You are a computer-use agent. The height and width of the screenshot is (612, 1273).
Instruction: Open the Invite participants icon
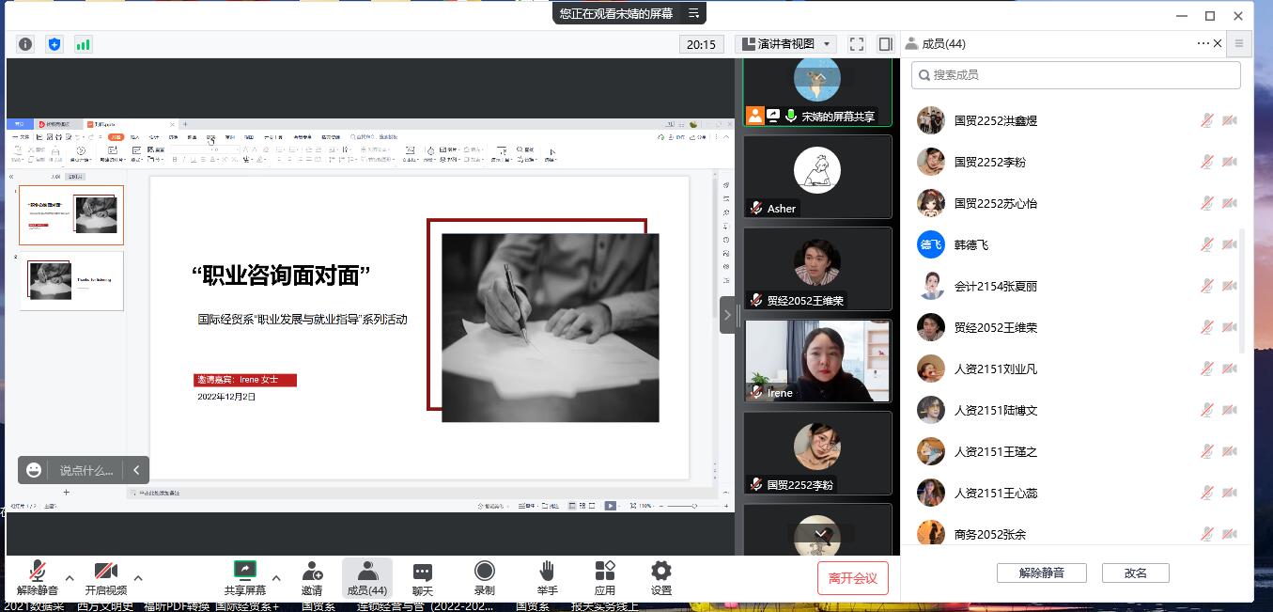(312, 578)
